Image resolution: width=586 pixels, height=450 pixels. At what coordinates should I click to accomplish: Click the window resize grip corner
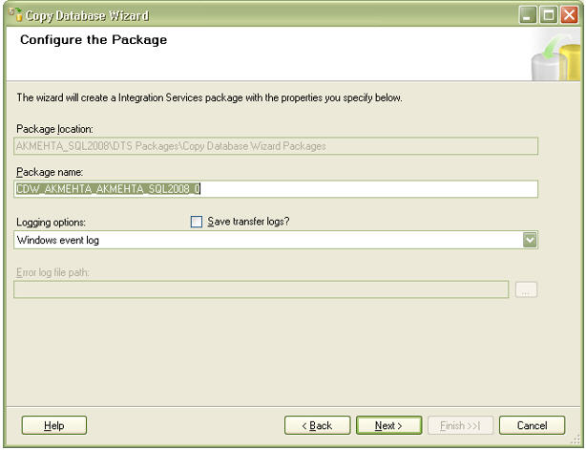coord(576,439)
